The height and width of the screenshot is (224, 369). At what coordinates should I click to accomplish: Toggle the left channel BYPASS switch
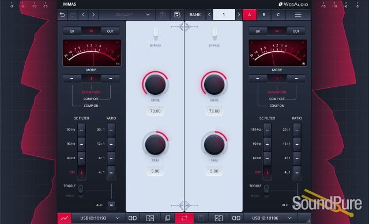point(155,34)
